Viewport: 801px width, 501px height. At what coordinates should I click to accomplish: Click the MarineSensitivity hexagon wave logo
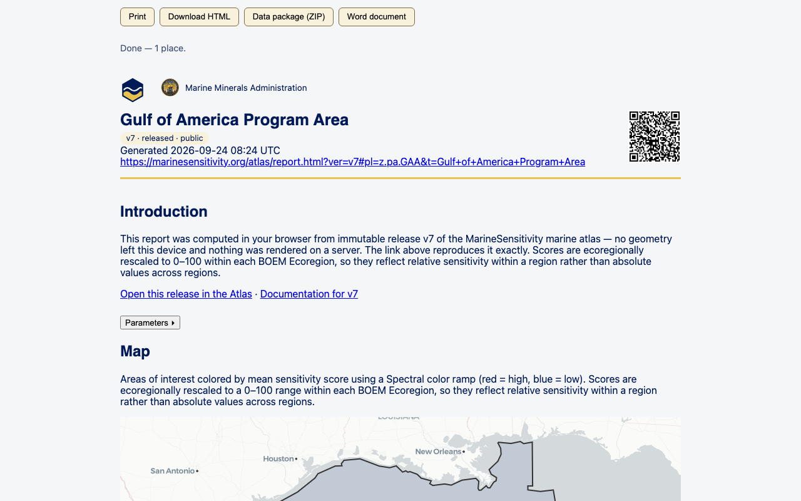133,90
